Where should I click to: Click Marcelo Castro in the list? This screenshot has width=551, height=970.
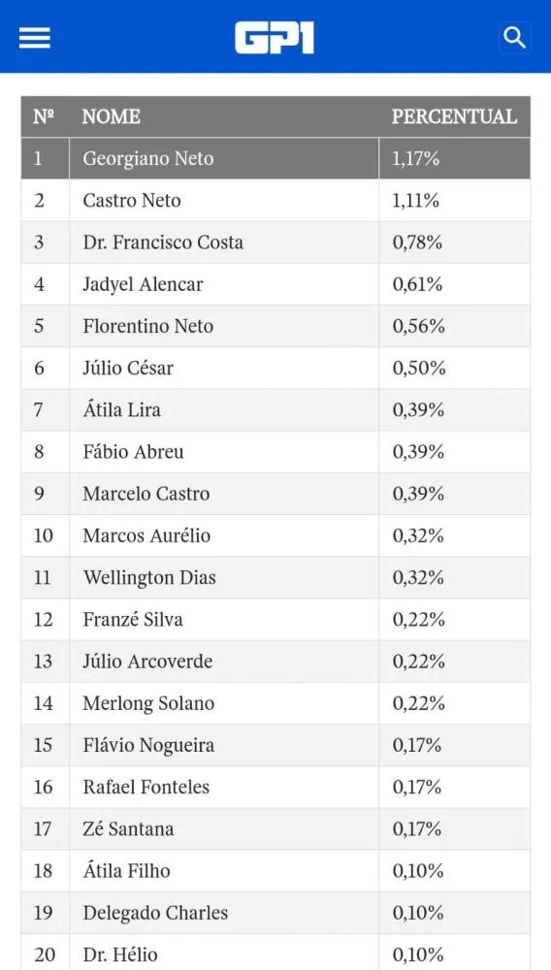(146, 494)
